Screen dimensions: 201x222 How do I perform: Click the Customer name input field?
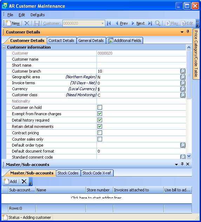tap(141, 59)
